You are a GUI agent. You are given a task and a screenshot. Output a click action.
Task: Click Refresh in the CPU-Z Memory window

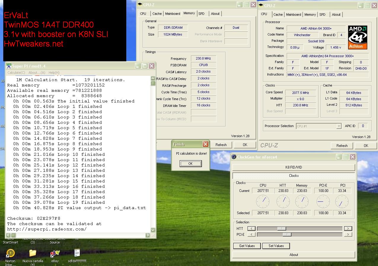click(221, 145)
